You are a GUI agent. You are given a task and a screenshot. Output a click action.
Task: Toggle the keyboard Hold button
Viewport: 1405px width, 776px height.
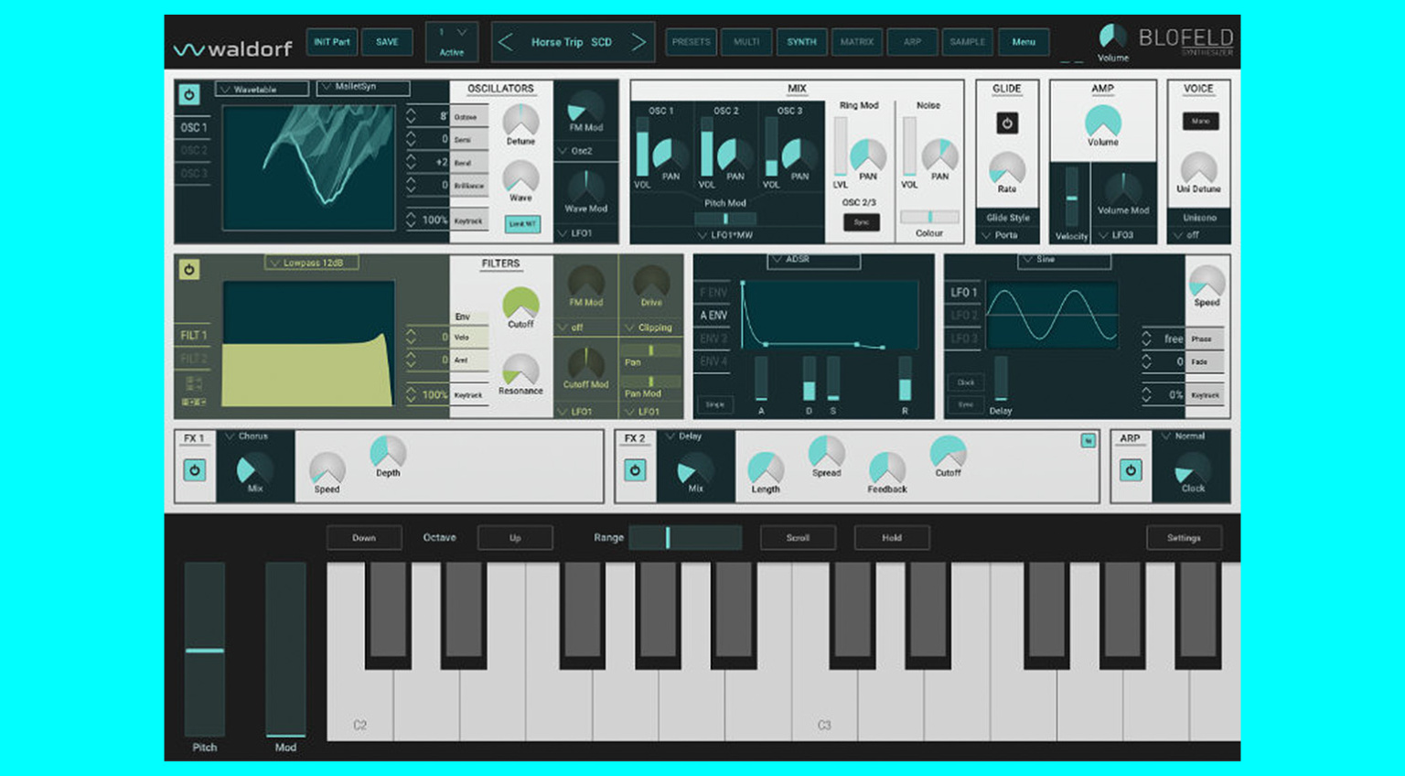(892, 538)
